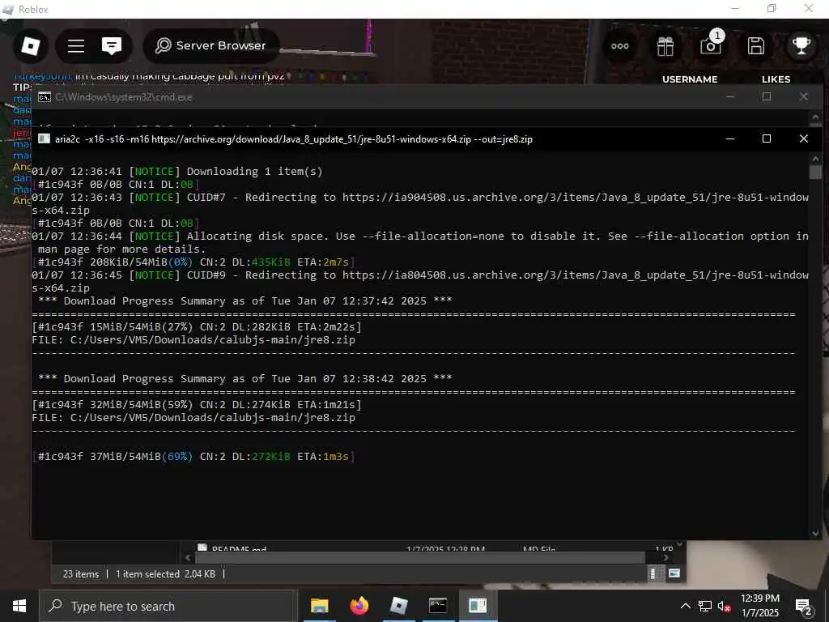The image size is (829, 622).
Task: Open the three-dots more options button
Action: pos(619,46)
